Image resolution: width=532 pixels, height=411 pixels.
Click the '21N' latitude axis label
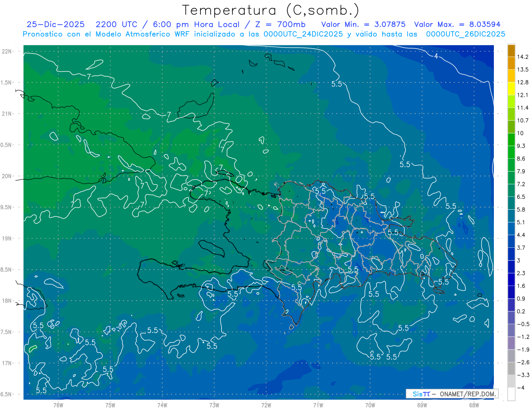[x=7, y=114]
